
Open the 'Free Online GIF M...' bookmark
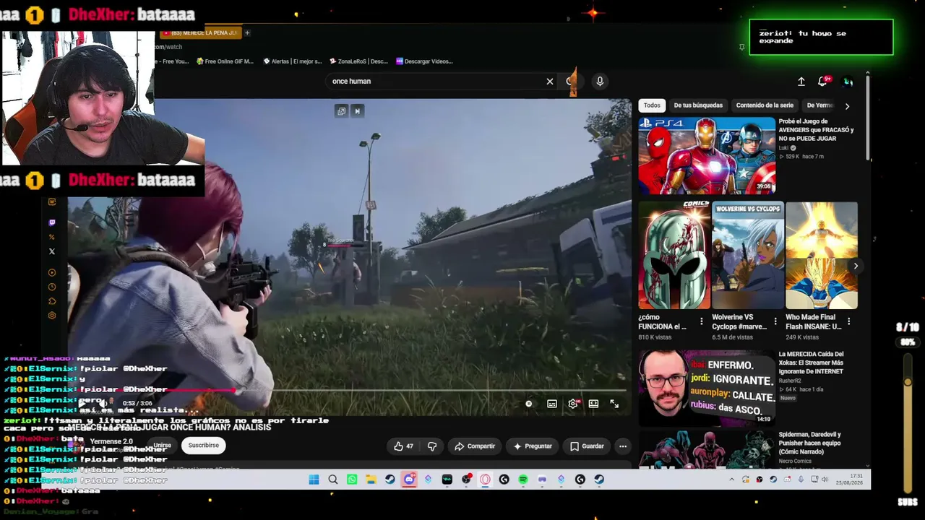pyautogui.click(x=225, y=61)
